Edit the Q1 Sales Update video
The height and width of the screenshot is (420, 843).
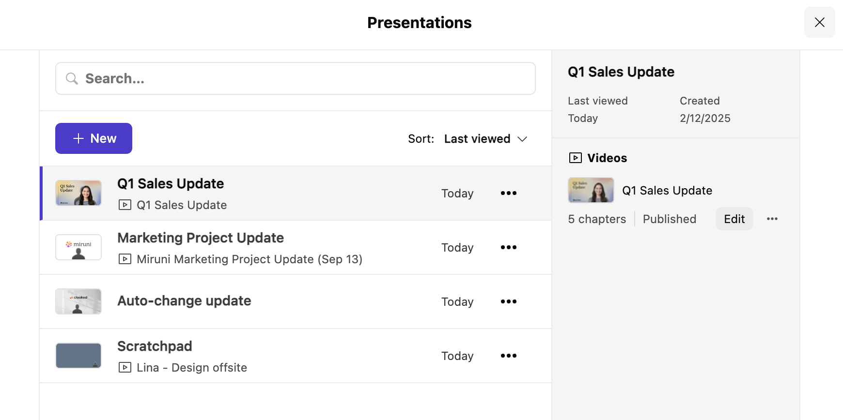click(x=734, y=219)
